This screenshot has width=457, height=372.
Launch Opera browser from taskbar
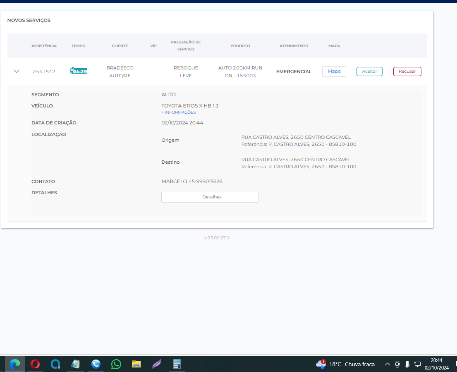coord(35,364)
